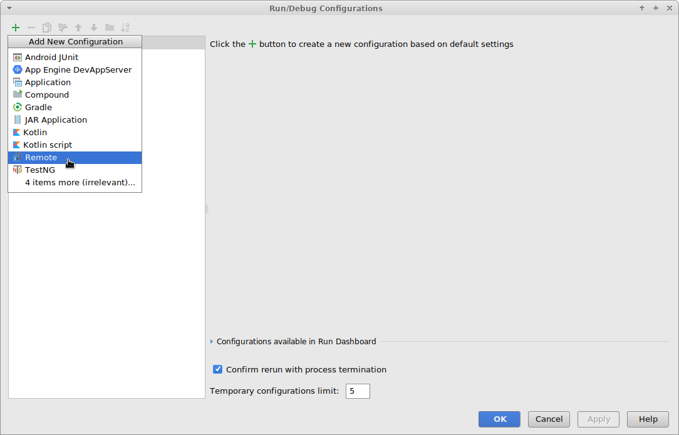This screenshot has width=679, height=435.
Task: Open the window menu arrow in title bar
Action: pos(9,8)
